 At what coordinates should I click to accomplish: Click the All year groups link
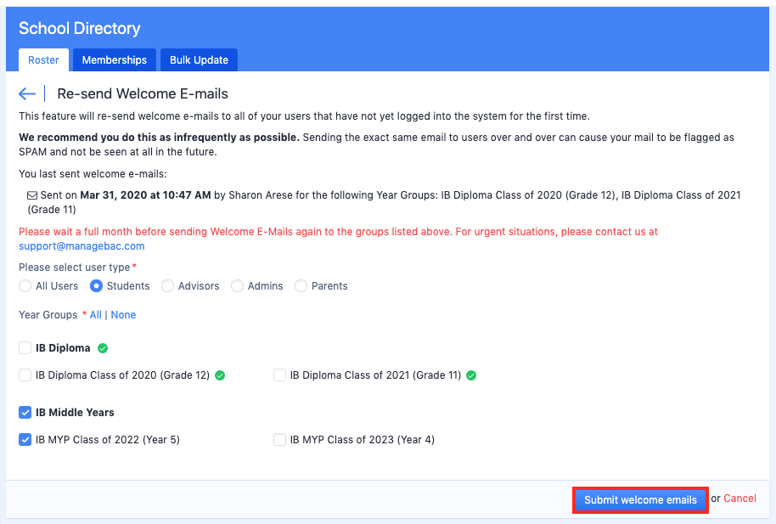[x=95, y=315]
